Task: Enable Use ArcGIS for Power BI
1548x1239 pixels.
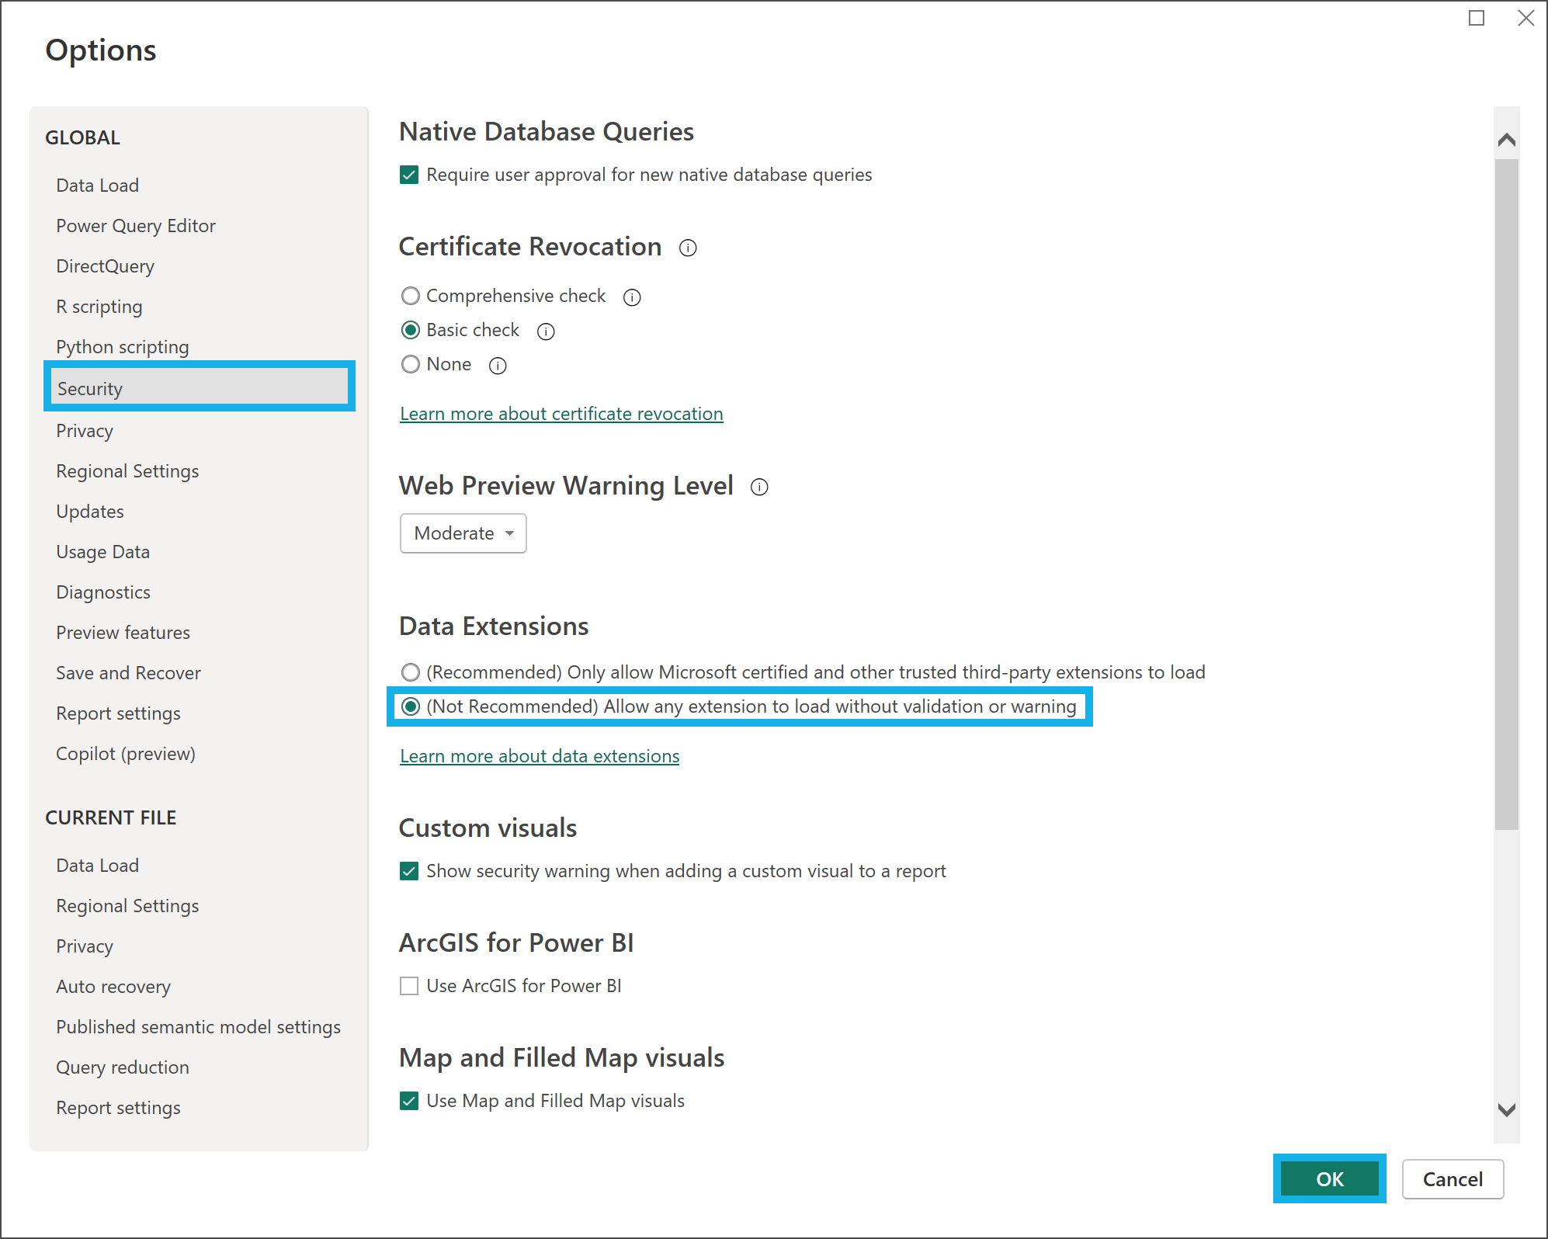Action: point(409,986)
